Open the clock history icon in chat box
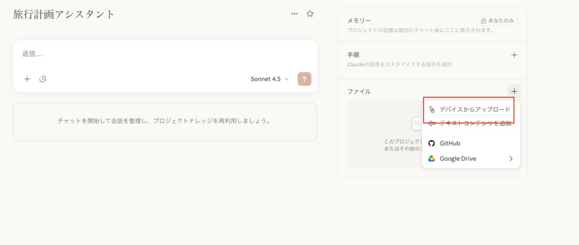579x245 pixels. tap(43, 79)
